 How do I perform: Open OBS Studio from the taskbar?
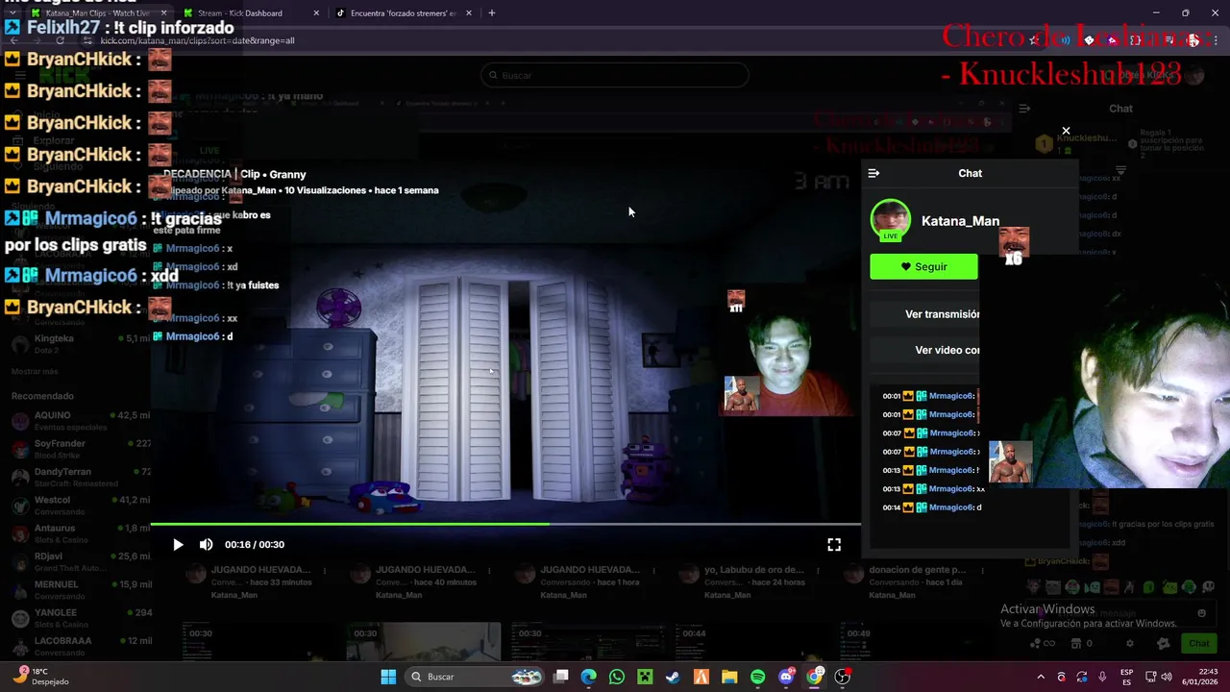[x=843, y=677]
